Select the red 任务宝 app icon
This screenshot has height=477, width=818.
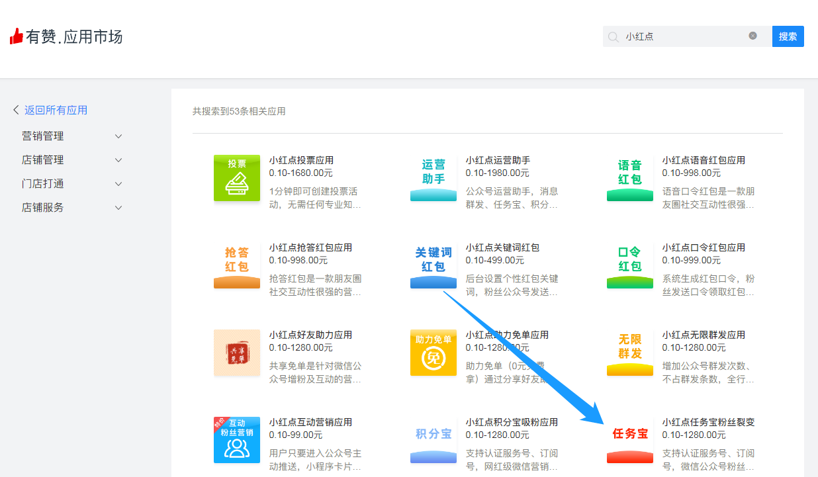pos(630,440)
